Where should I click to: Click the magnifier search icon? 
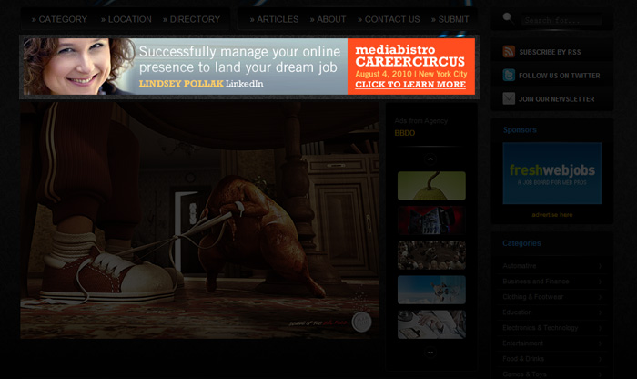coord(508,18)
